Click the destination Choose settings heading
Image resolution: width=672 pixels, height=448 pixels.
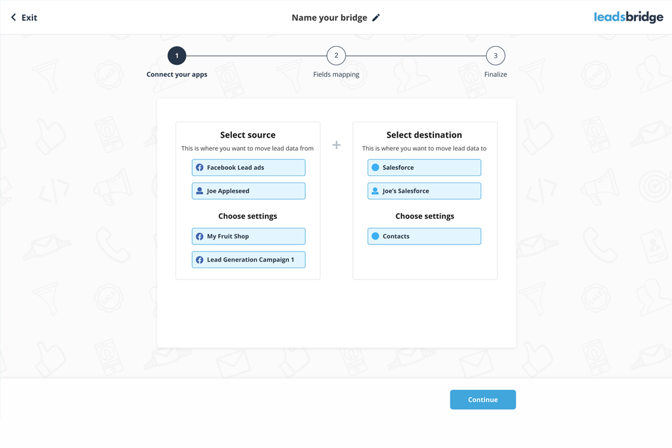(424, 216)
